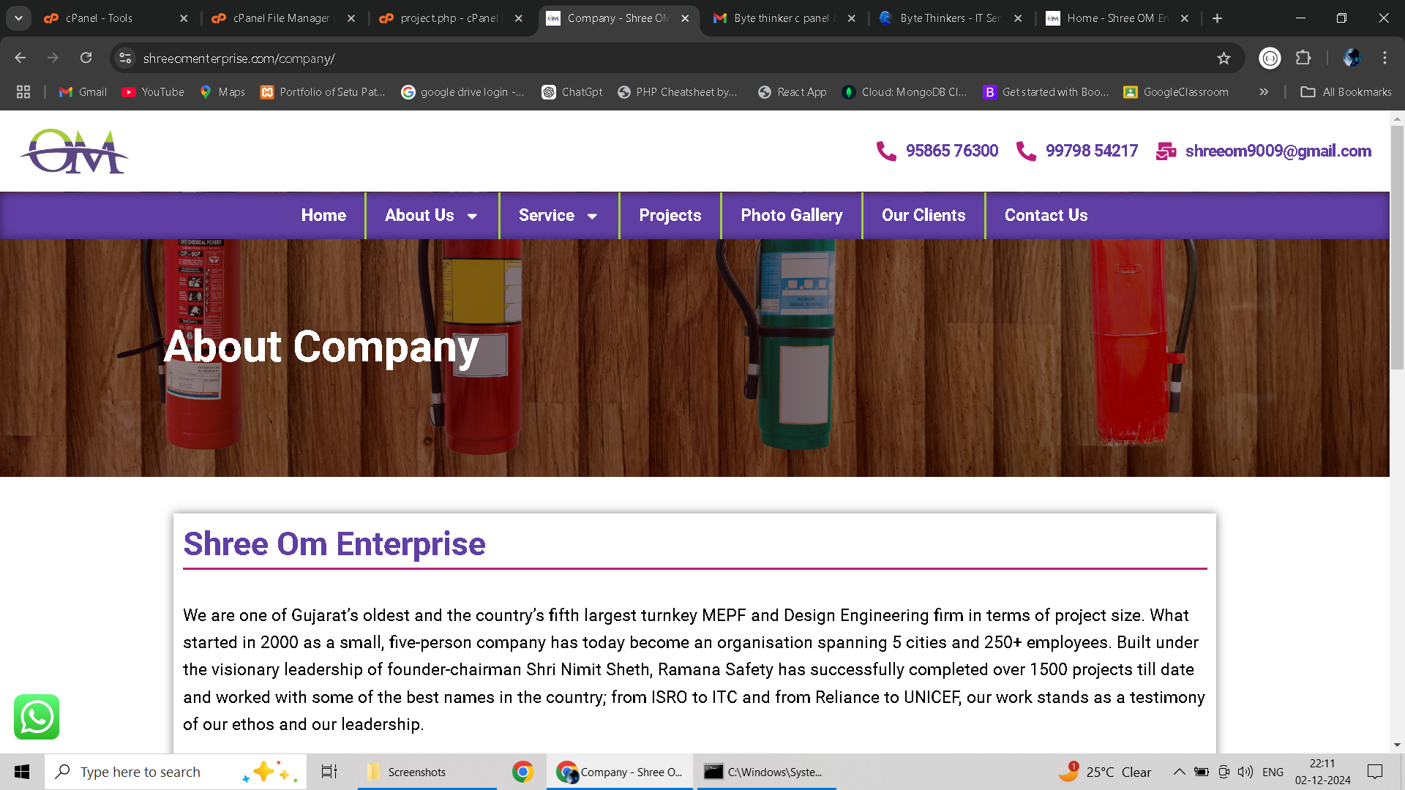The image size is (1405, 790).
Task: Call phone number 95865 76300
Action: 951,151
